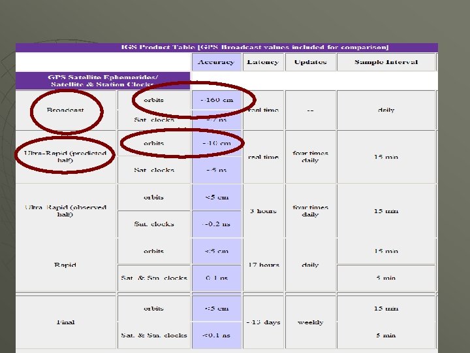Select the ~0.2 ns accuracy value
470x353 pixels.
coord(217,224)
